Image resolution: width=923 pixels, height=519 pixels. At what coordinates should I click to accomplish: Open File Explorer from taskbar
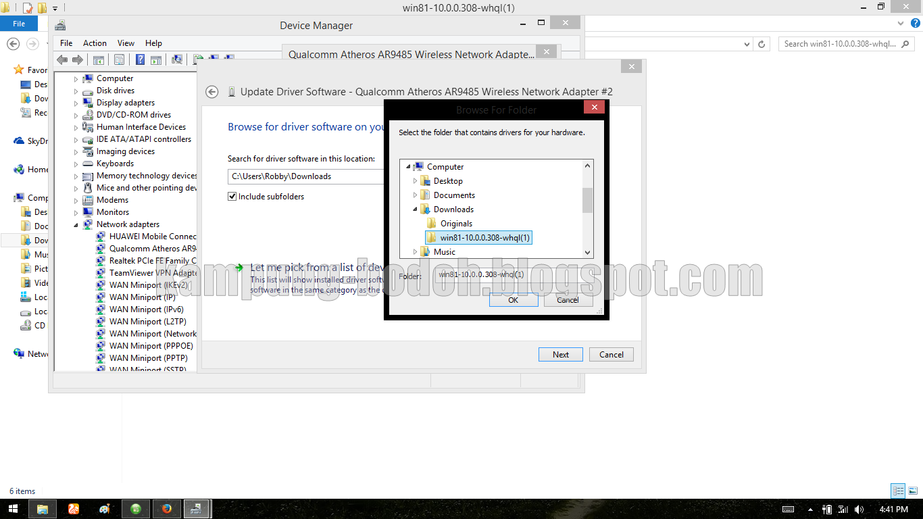[42, 509]
